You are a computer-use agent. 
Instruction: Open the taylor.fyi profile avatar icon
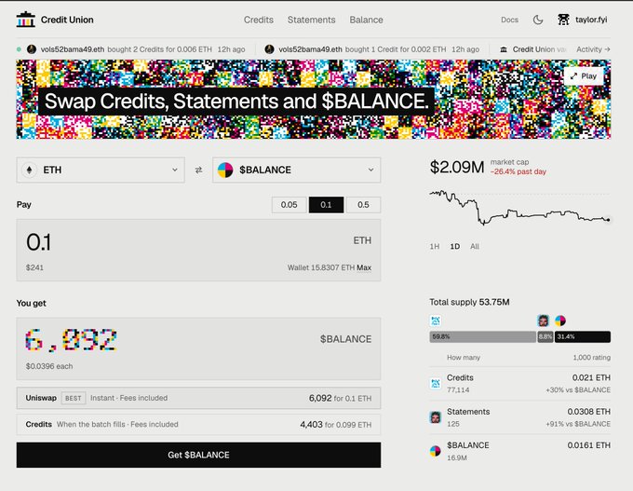click(563, 20)
